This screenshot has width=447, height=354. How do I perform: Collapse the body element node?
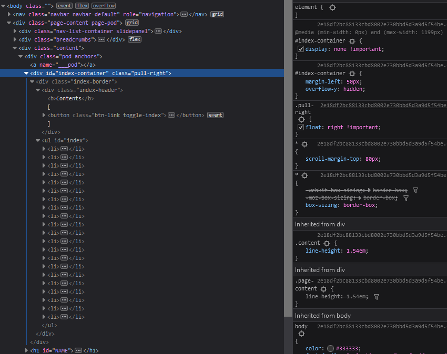coord(3,6)
